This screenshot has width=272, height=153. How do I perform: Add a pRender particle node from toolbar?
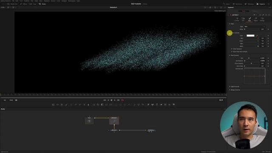click(143, 105)
